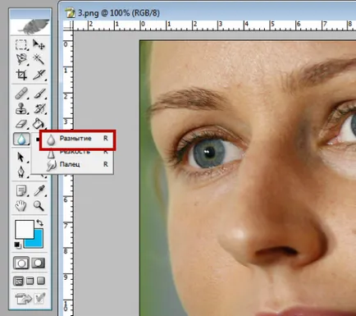The image size is (356, 316).
Task: Select the Notes tool
Action: pyautogui.click(x=21, y=190)
